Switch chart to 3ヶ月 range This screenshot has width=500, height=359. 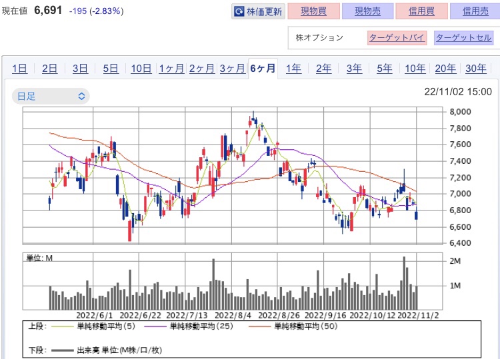click(x=233, y=69)
